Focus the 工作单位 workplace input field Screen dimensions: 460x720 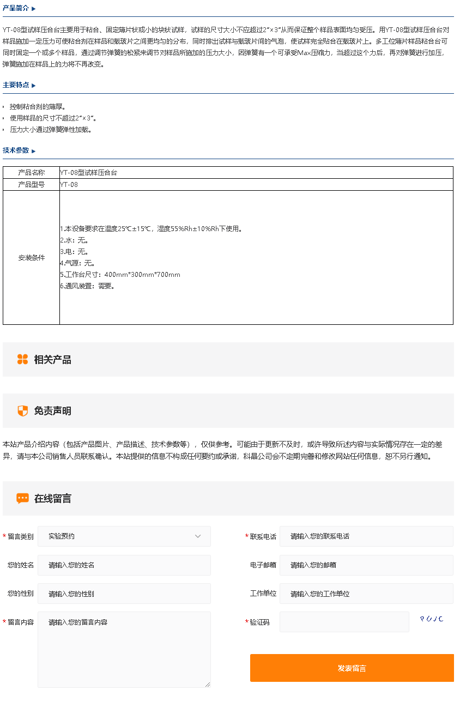click(366, 594)
